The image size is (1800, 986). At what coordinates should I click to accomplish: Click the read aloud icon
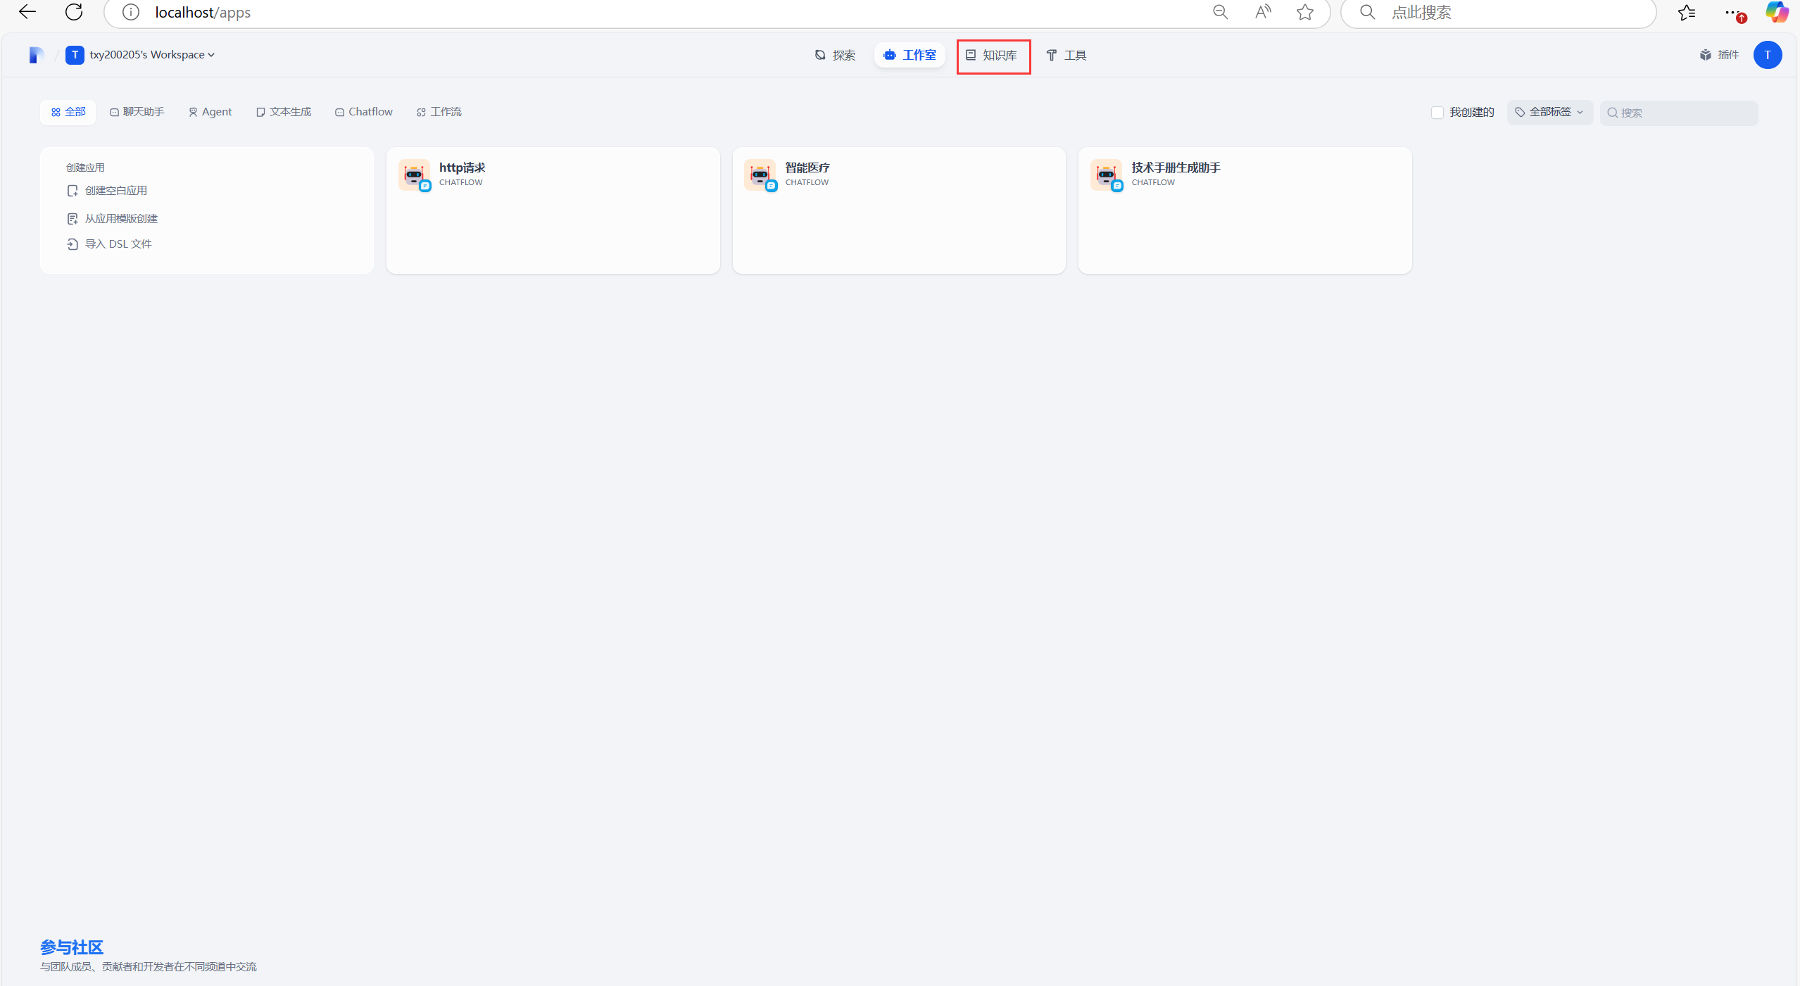[1262, 12]
